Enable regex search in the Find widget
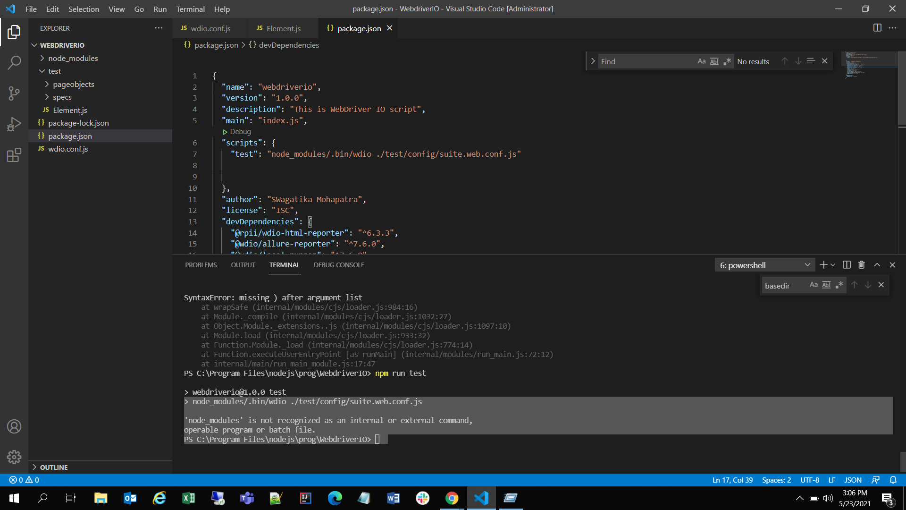Image resolution: width=906 pixels, height=510 pixels. [727, 61]
